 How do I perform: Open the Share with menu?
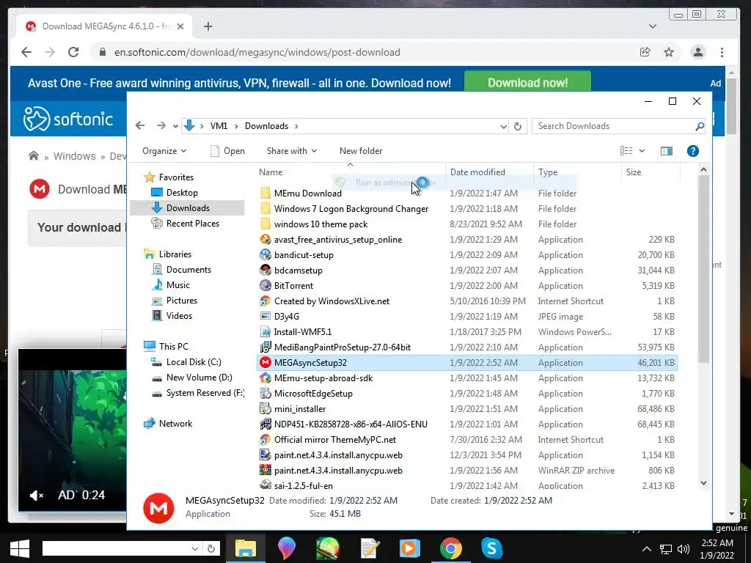click(x=292, y=151)
